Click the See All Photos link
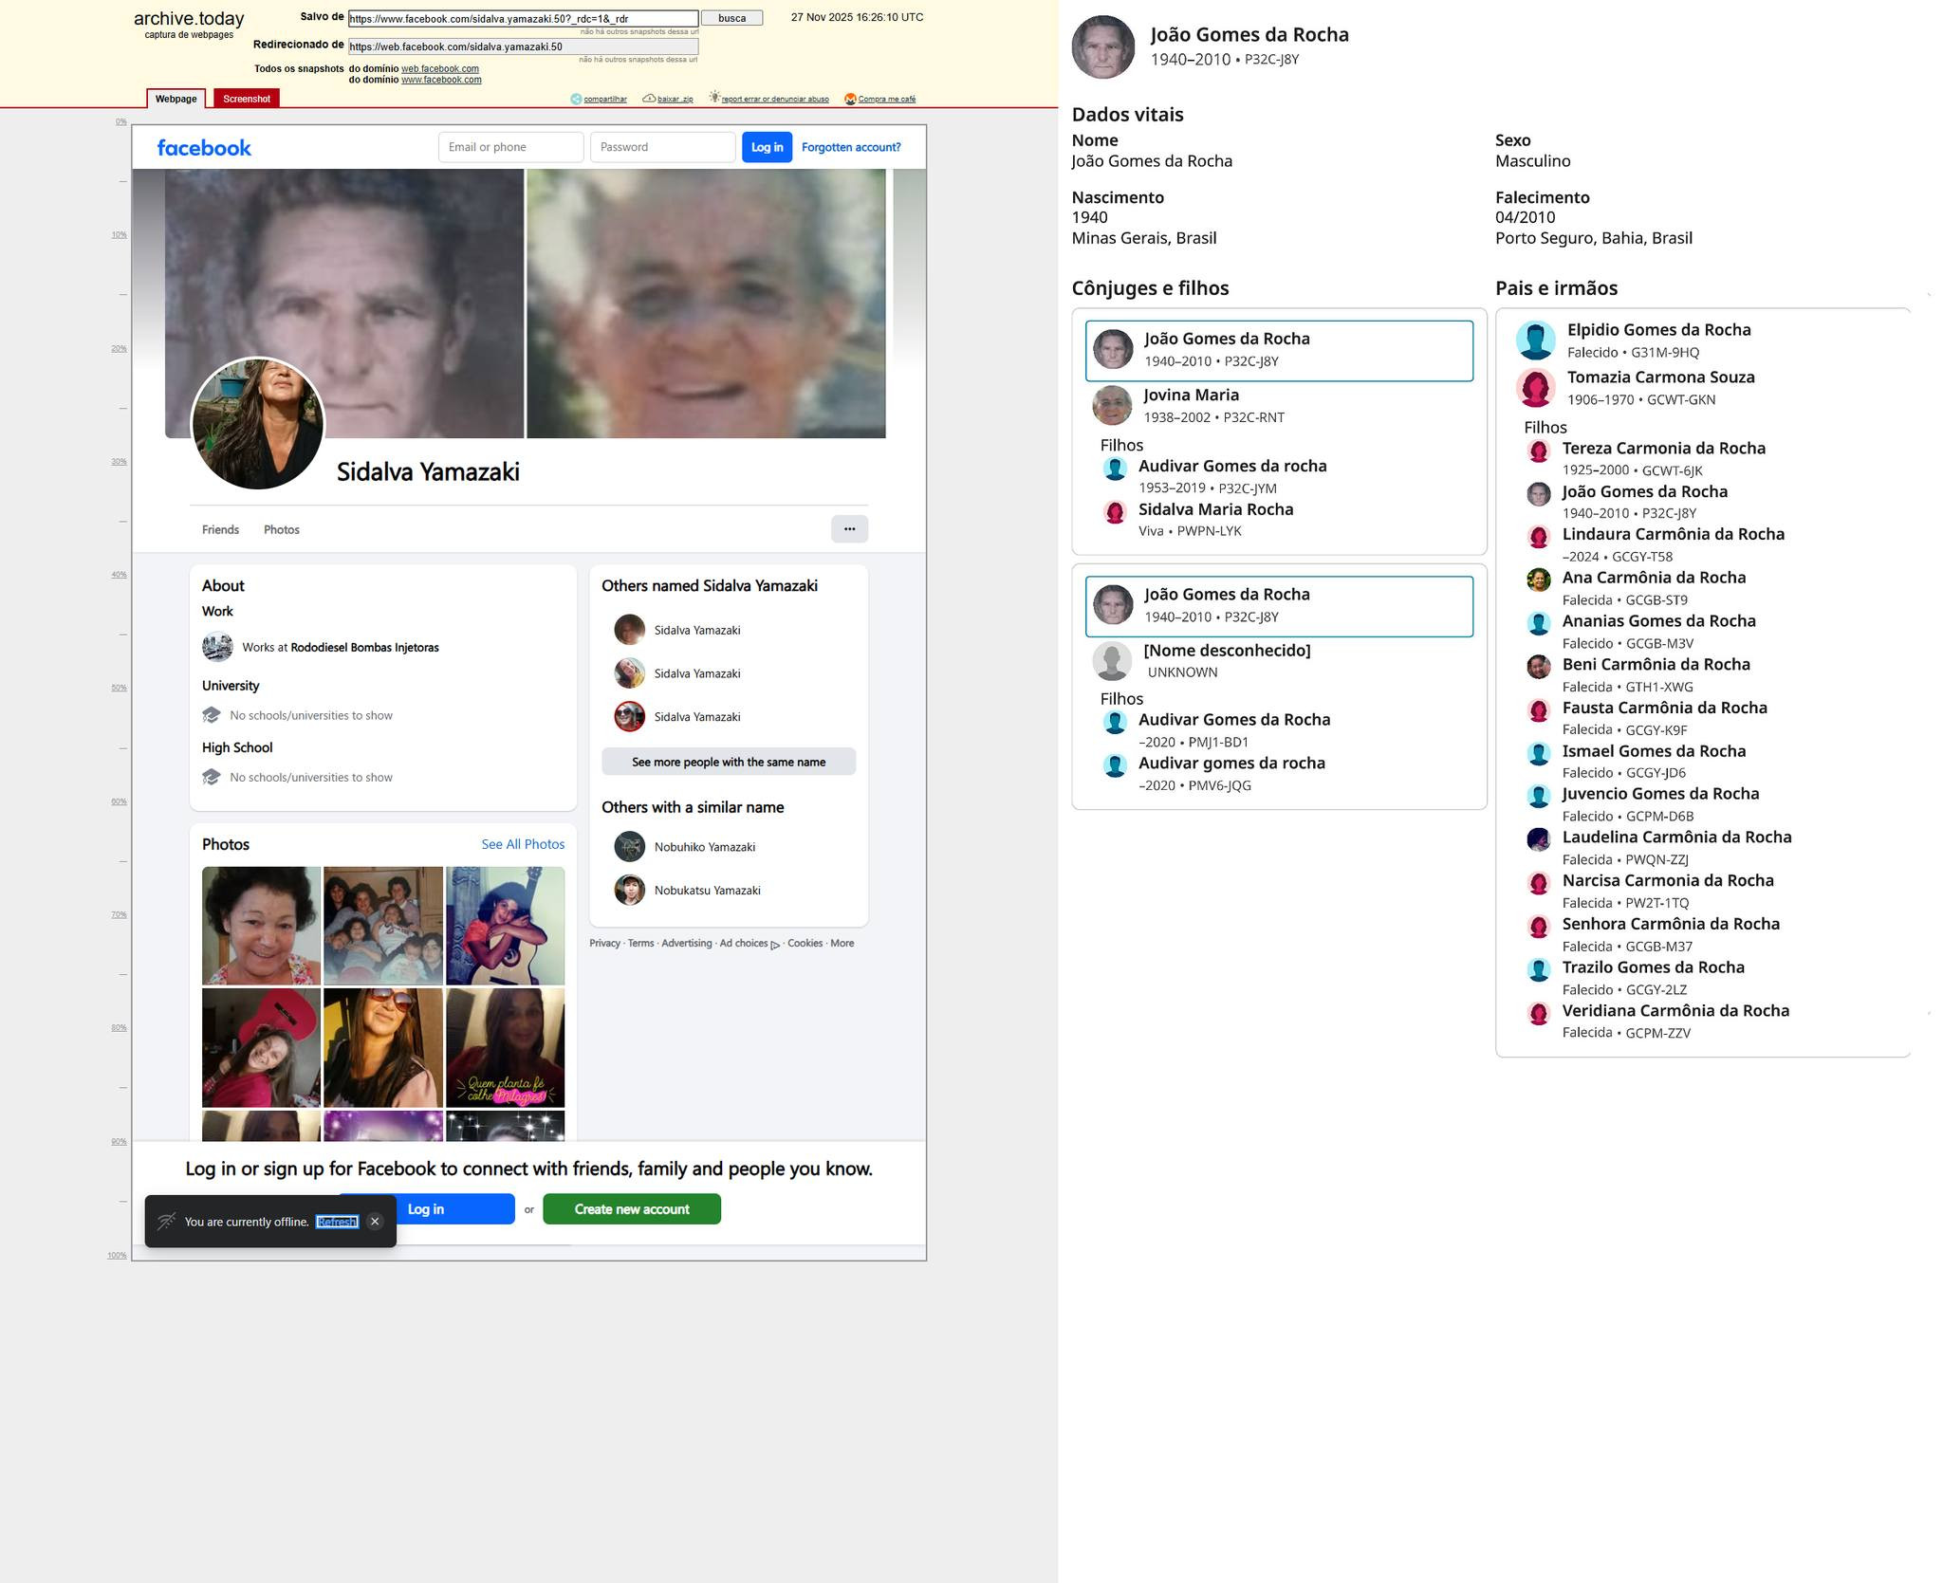The width and height of the screenshot is (1943, 1583). click(522, 844)
